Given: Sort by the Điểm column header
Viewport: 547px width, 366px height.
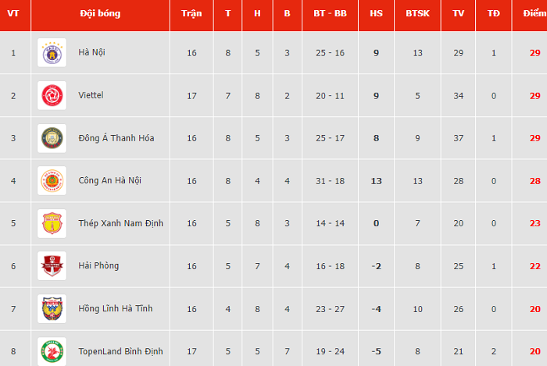Looking at the screenshot, I should 534,13.
